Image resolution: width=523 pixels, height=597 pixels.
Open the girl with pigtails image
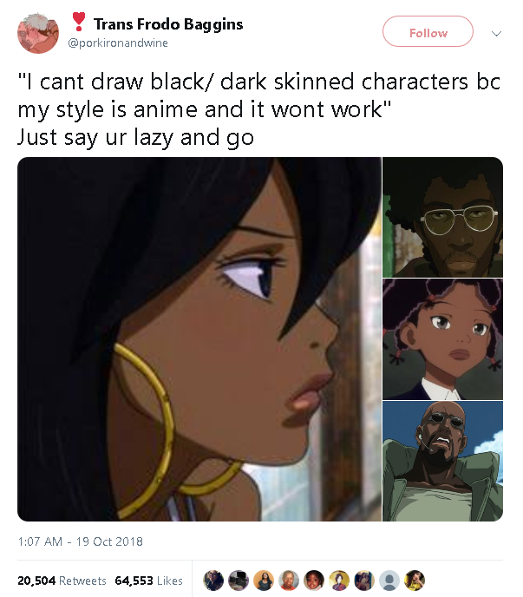pos(442,339)
